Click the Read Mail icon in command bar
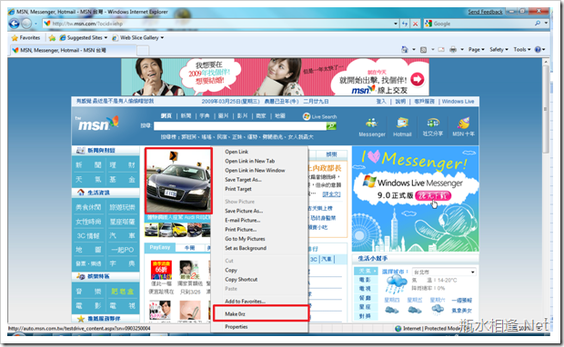The height and width of the screenshot is (347, 564). (x=441, y=50)
